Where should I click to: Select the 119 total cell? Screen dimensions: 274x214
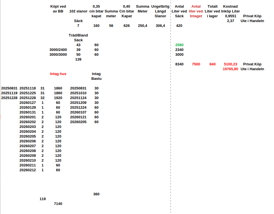click(42, 199)
